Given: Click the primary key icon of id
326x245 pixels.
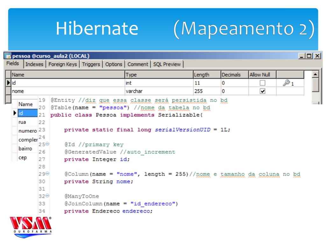Looking at the screenshot, I should click(x=286, y=83).
